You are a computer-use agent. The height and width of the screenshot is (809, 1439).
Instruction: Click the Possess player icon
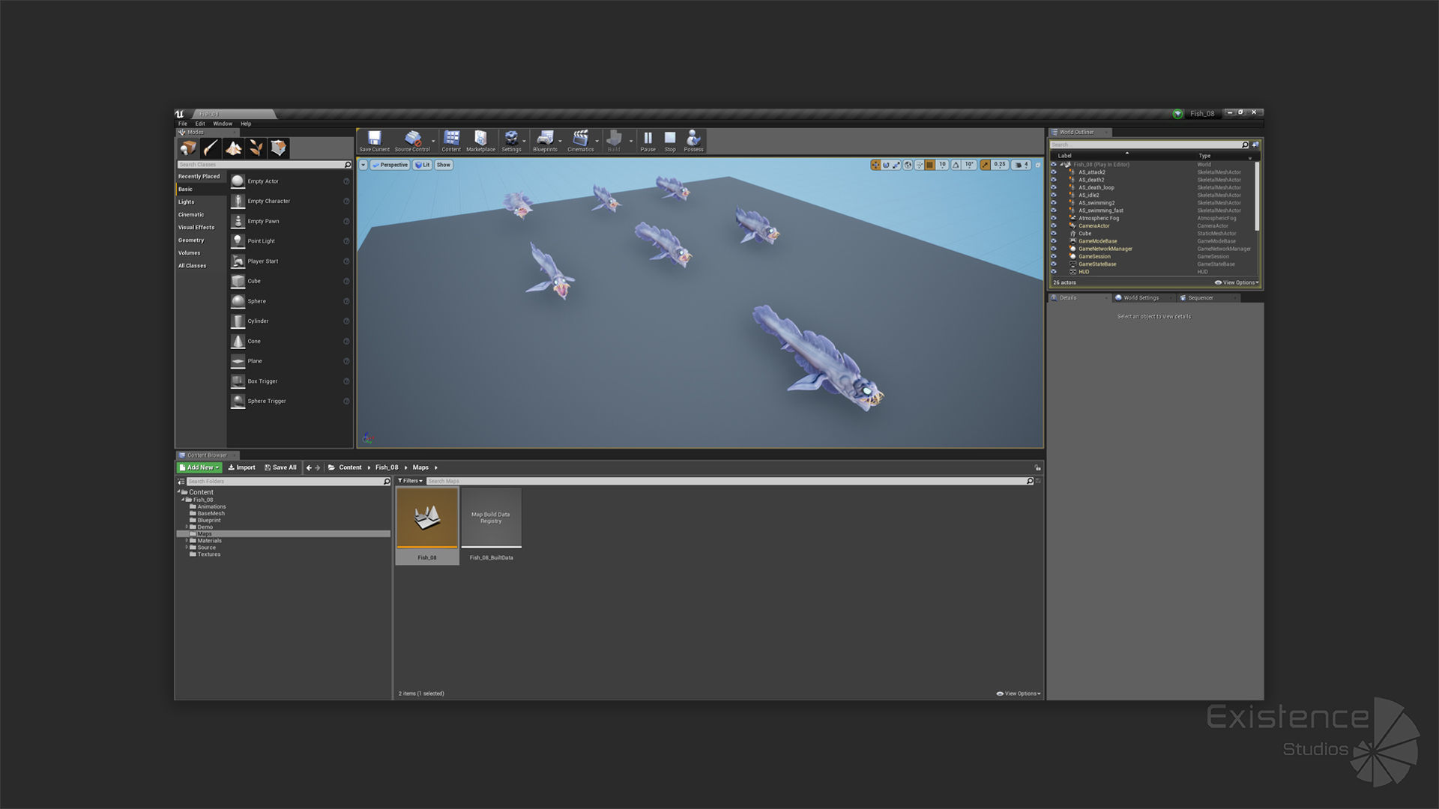tap(693, 139)
